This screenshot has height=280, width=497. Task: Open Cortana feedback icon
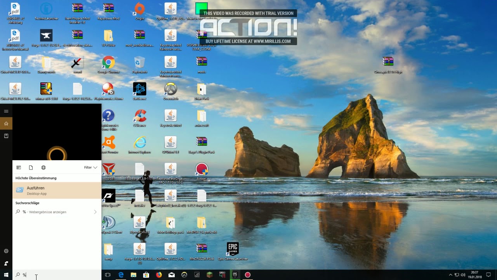click(6, 263)
